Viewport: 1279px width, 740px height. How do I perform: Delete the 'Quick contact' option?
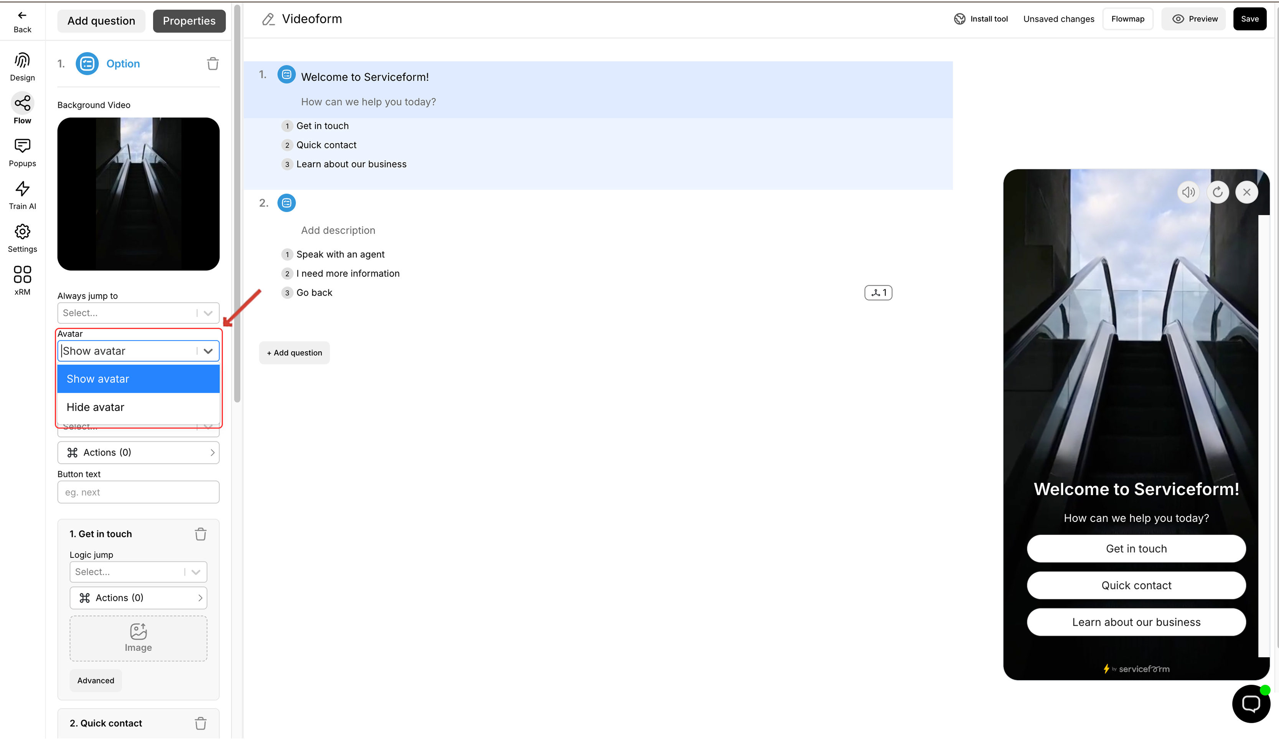201,723
